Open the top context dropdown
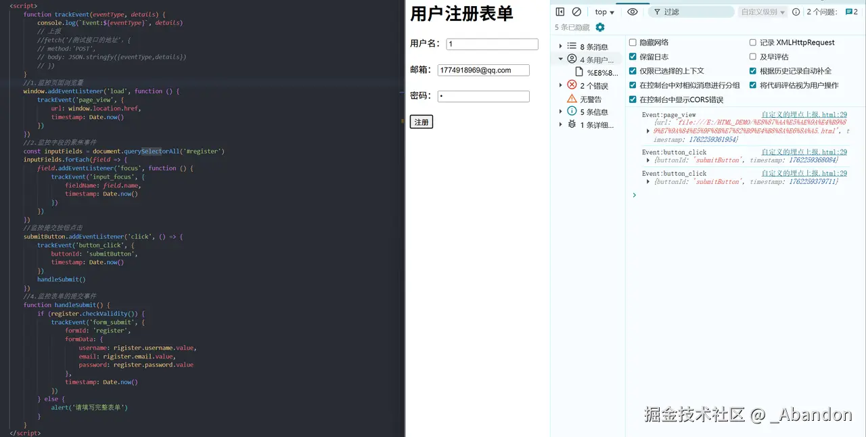 [x=604, y=11]
